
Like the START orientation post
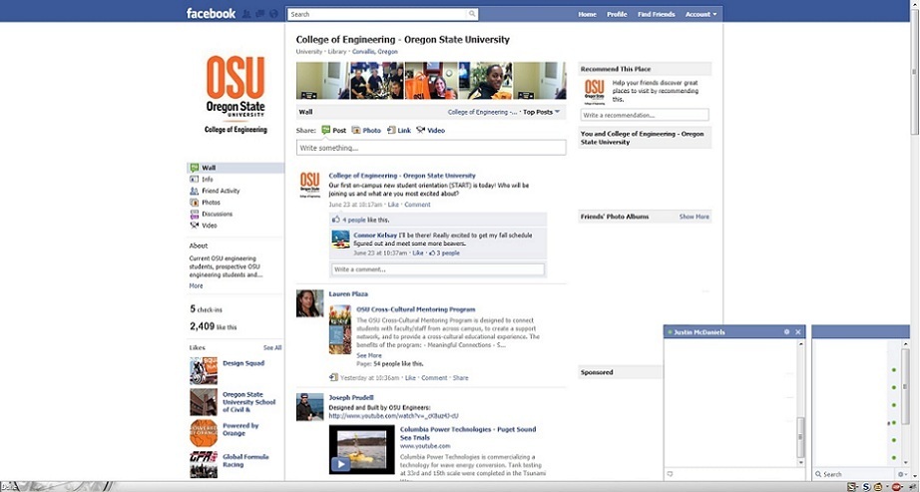[x=393, y=205]
